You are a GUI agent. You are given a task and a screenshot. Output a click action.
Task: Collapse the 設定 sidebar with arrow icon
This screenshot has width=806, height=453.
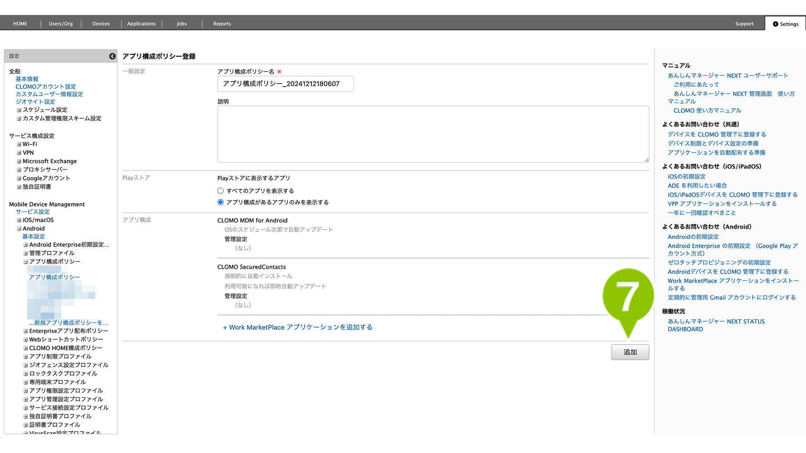(112, 56)
